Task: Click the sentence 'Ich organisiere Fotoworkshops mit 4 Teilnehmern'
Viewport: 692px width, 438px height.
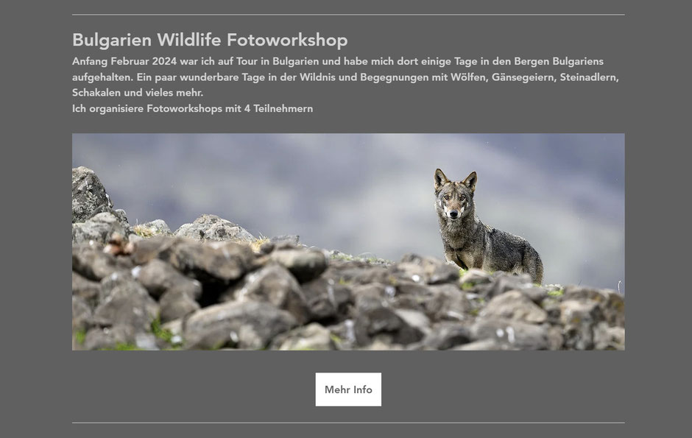Action: pos(192,108)
